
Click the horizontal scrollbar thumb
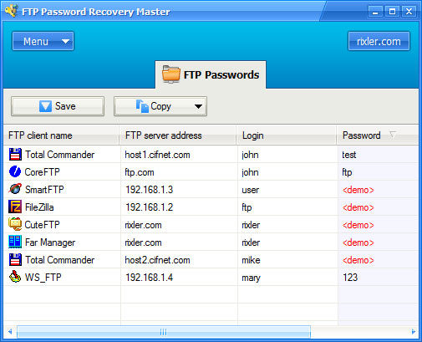[164, 332]
